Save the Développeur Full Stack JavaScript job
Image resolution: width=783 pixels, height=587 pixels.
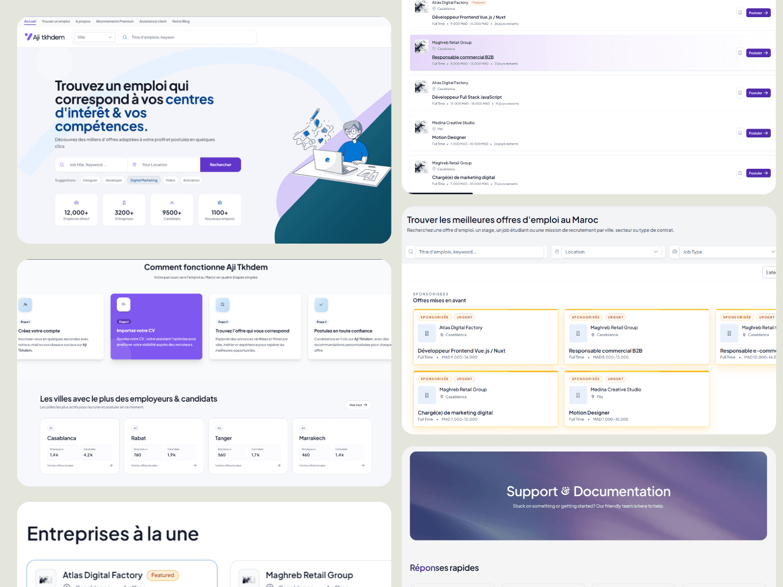739,93
